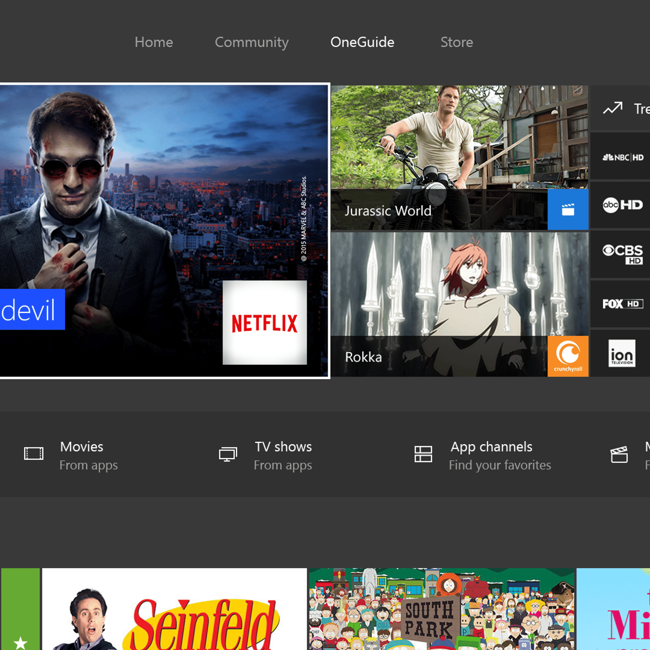Select the OneGuide tab

point(362,43)
